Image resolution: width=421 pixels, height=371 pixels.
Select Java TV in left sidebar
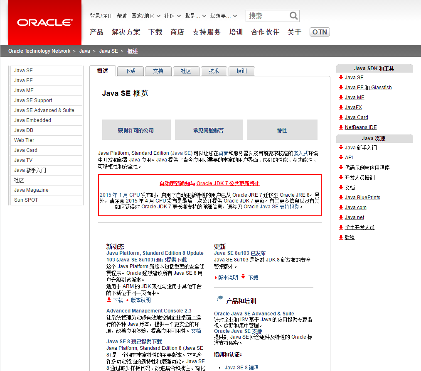[46, 160]
